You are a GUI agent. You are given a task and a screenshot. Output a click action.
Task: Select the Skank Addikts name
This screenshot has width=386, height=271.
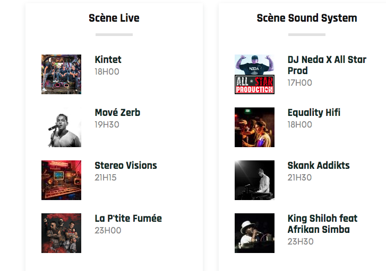tap(319, 166)
